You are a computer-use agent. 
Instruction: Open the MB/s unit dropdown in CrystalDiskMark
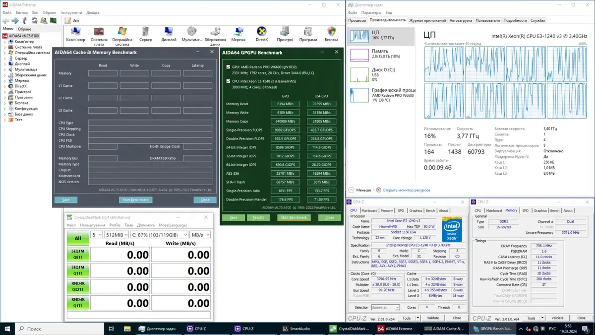(x=200, y=235)
